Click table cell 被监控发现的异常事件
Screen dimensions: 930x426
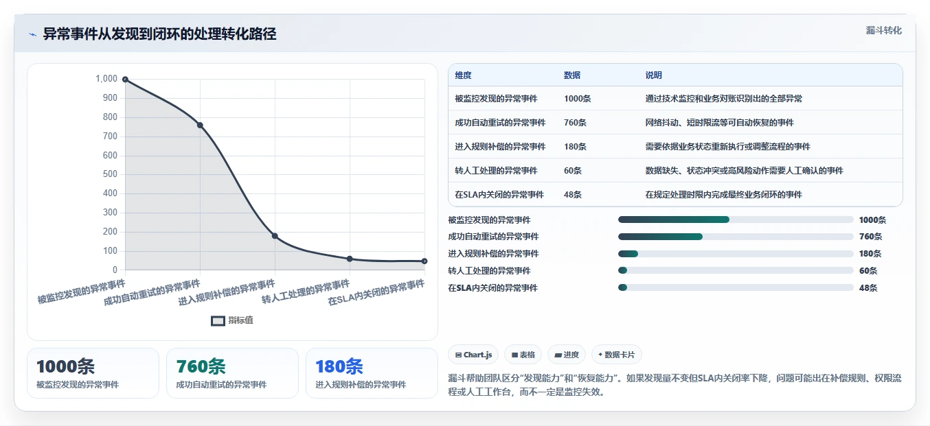coord(496,99)
